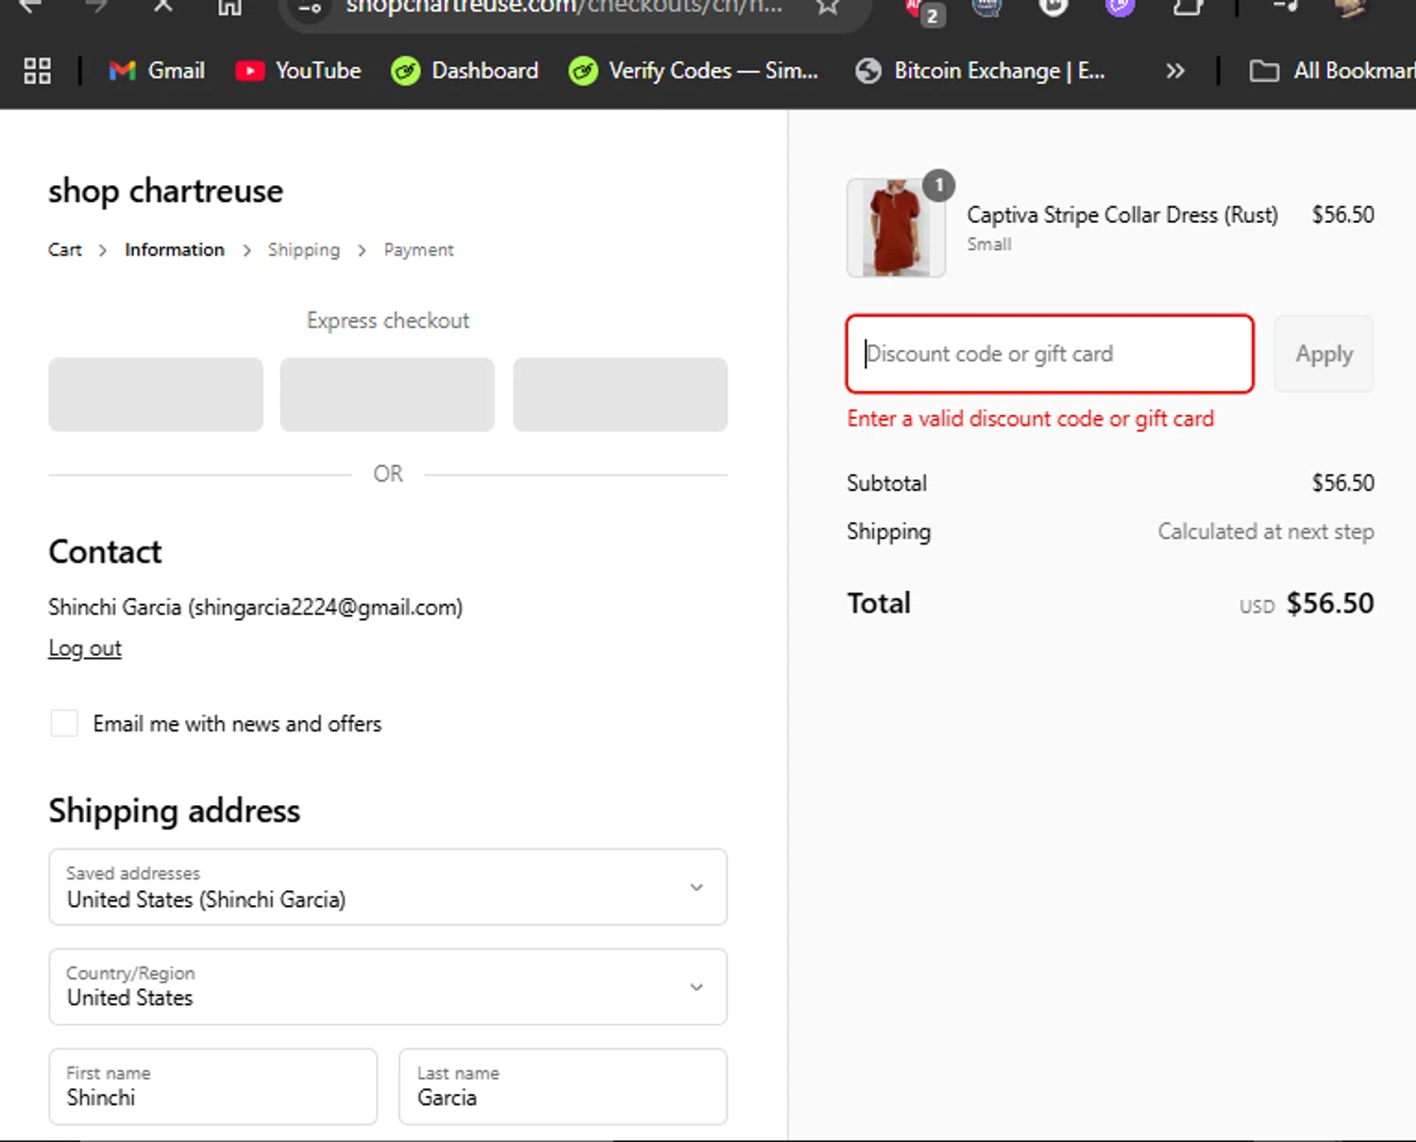Choose the first express checkout placeholder button
Image resolution: width=1416 pixels, height=1142 pixels.
[x=156, y=395]
